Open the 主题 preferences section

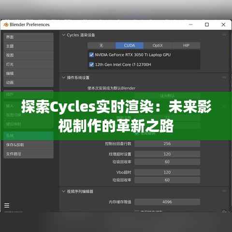[x=29, y=46]
